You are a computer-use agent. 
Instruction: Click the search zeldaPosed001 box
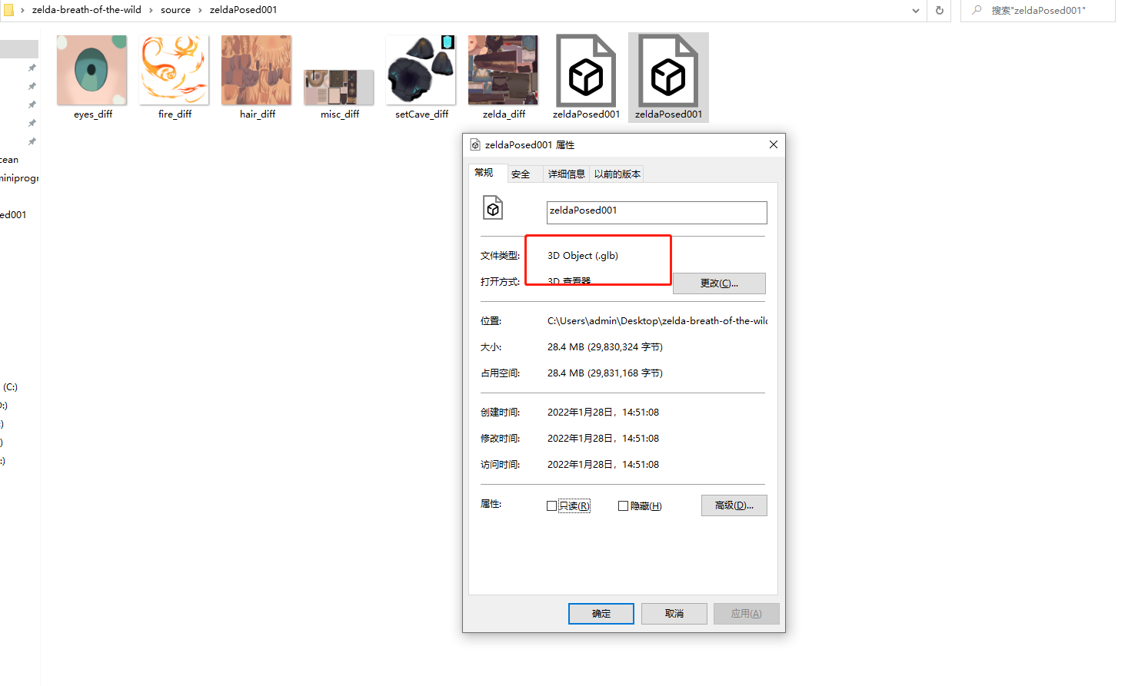pos(1038,11)
